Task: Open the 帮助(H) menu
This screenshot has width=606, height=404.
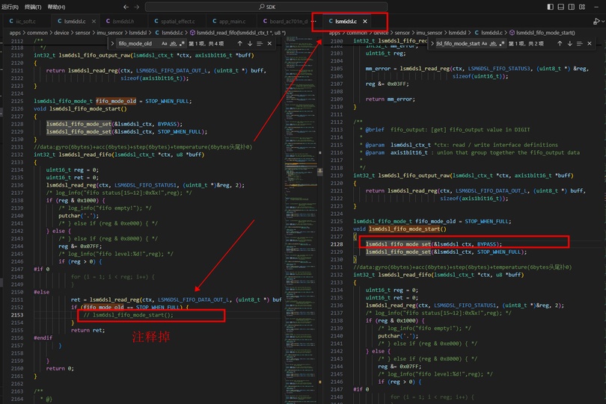Action: [56, 7]
